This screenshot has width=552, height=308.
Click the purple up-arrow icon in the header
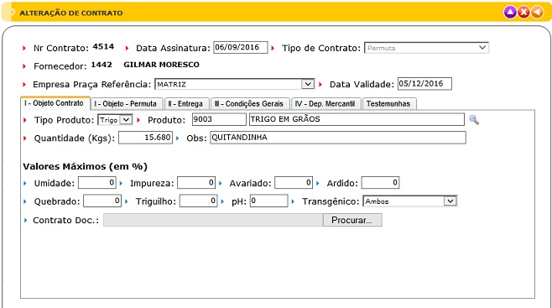[x=510, y=13]
